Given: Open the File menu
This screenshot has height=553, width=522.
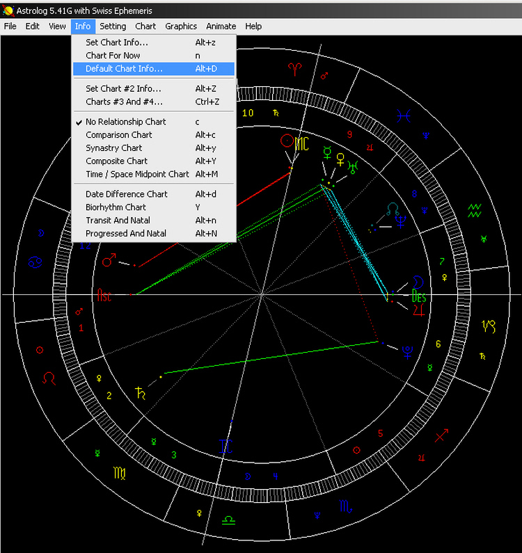Looking at the screenshot, I should tap(10, 26).
